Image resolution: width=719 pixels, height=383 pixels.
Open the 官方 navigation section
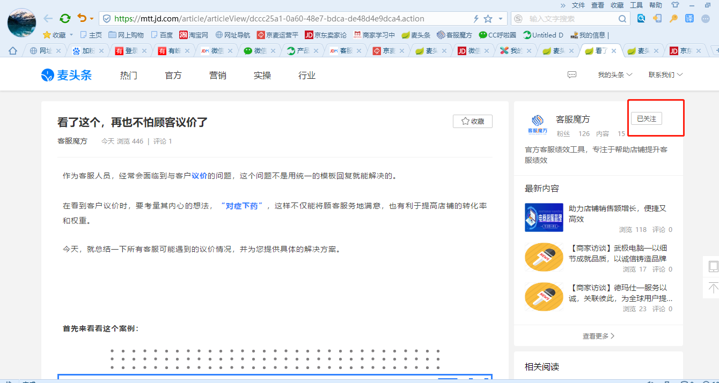173,76
